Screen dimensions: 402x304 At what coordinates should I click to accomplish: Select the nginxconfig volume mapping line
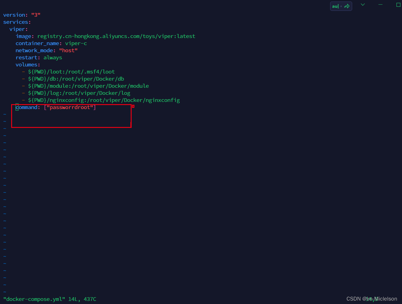point(103,100)
